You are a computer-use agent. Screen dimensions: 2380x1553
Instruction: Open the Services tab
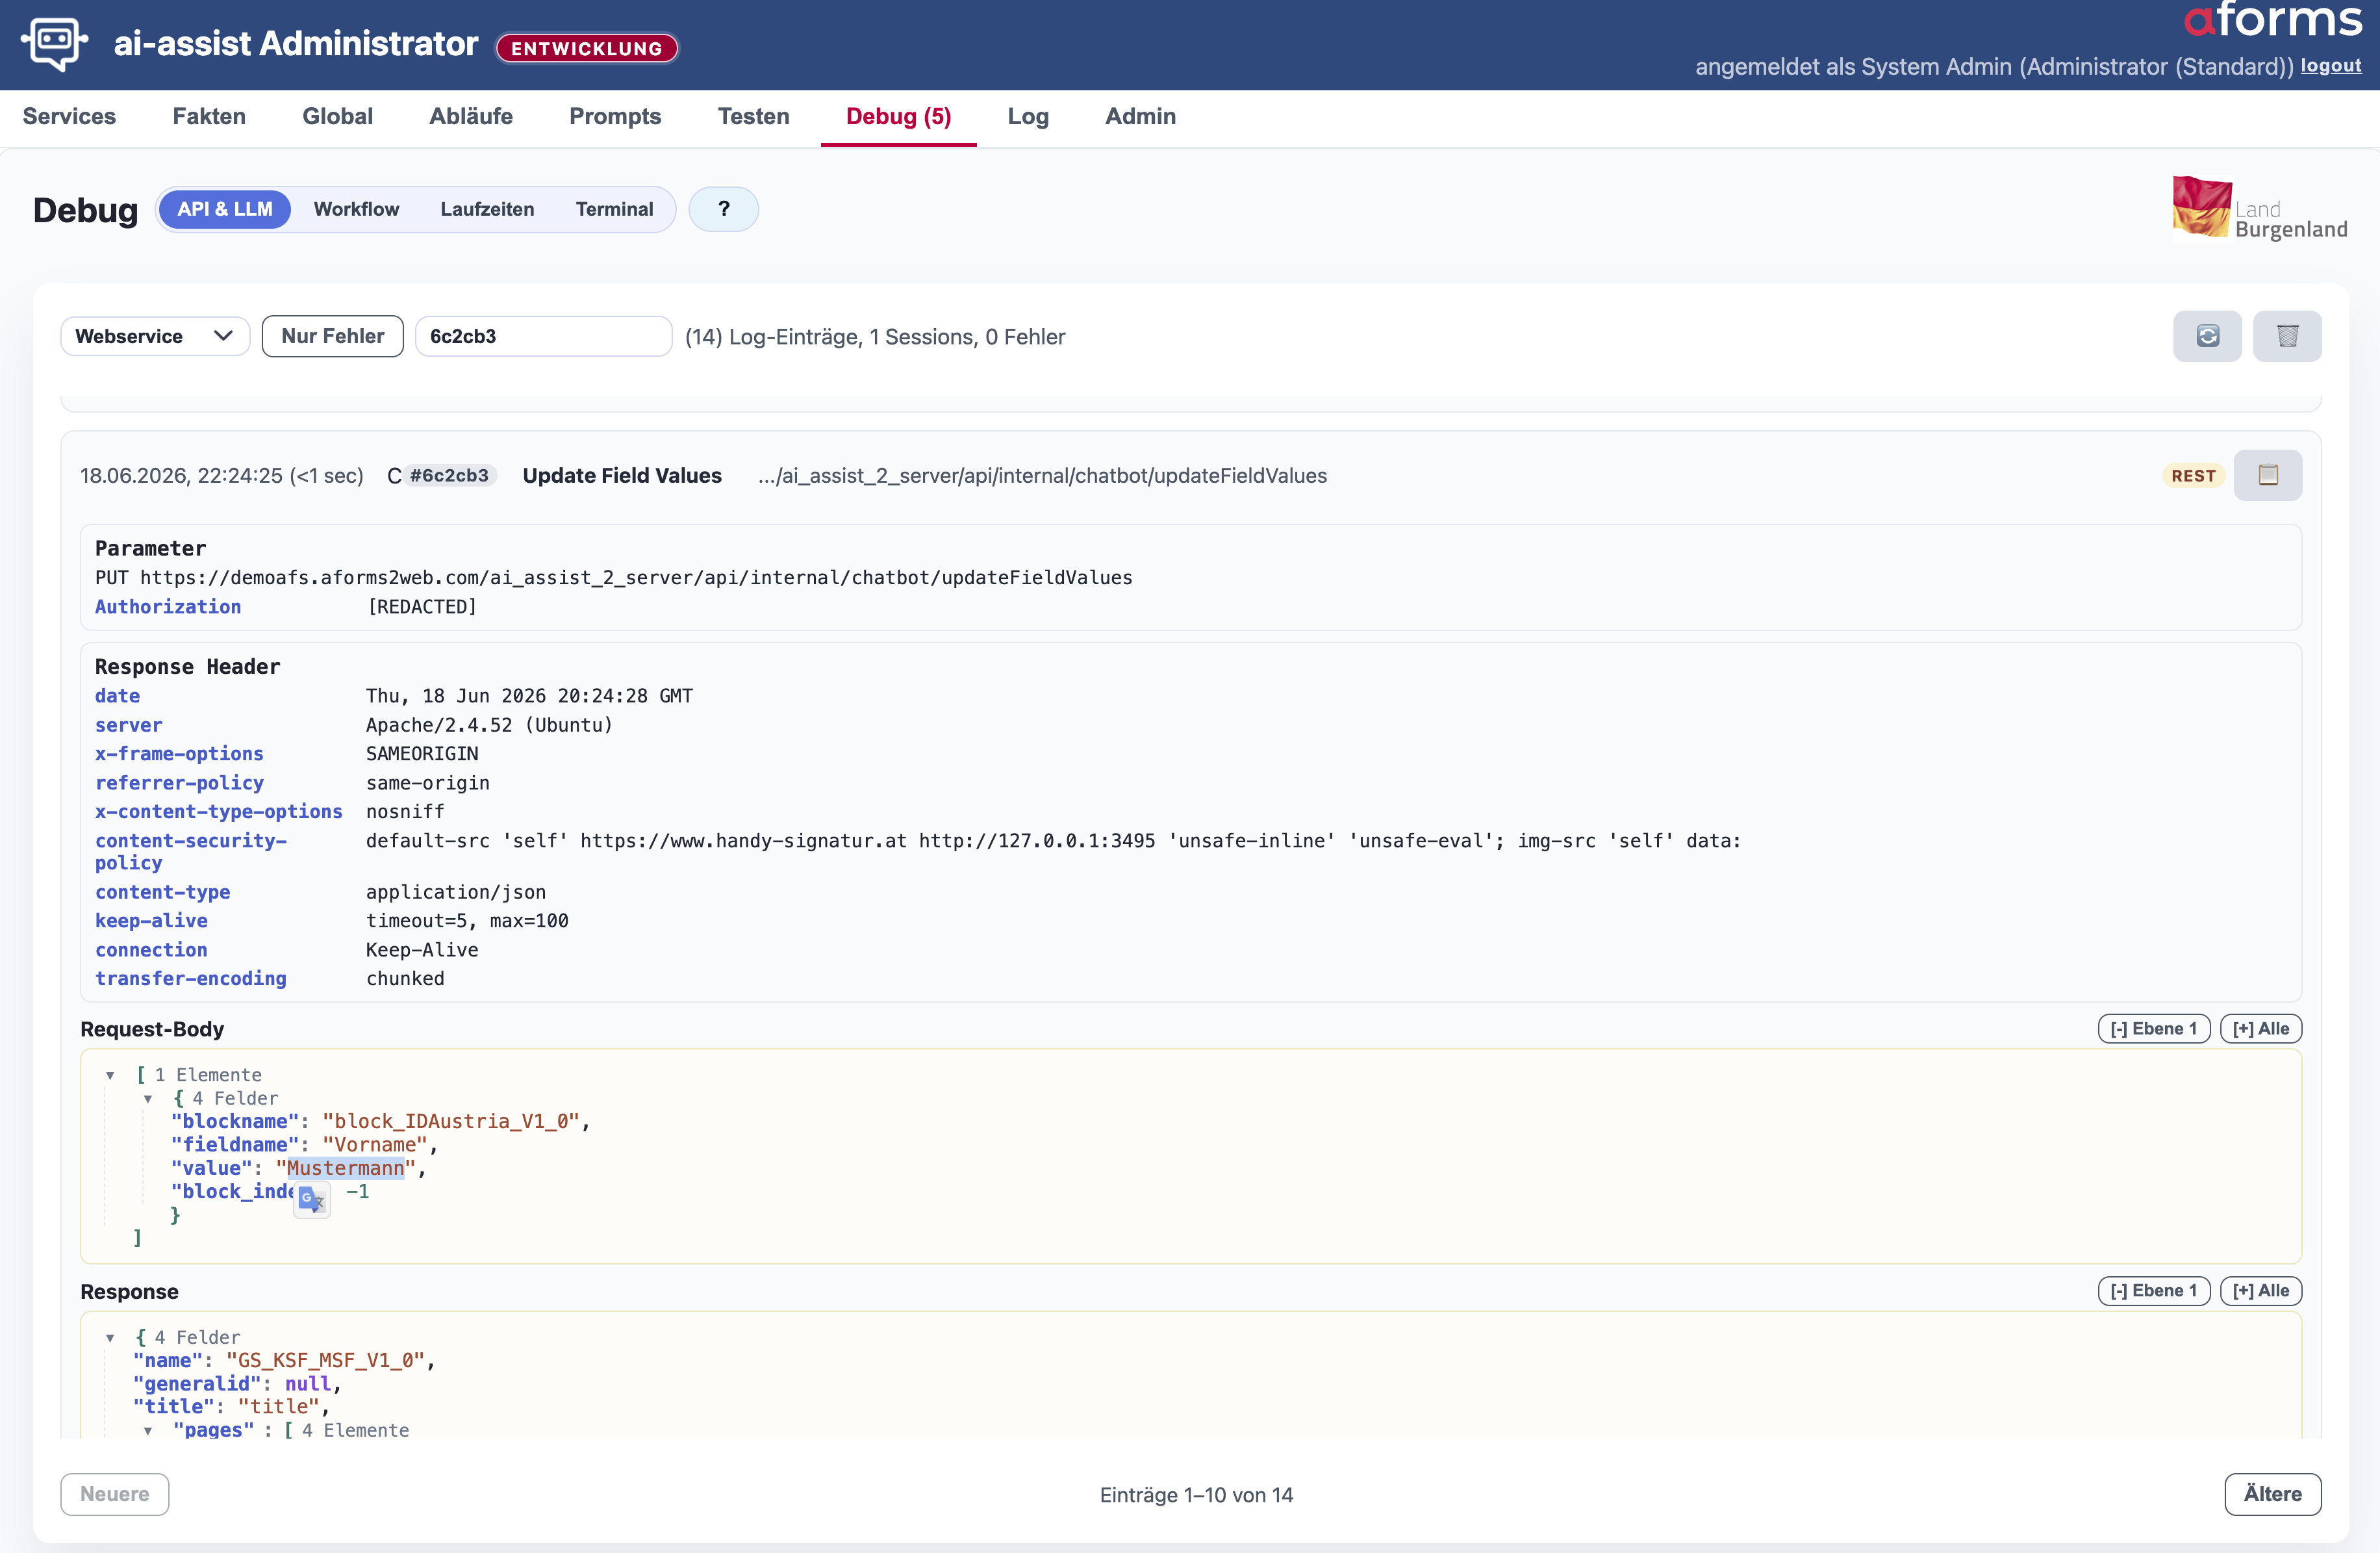tap(69, 116)
